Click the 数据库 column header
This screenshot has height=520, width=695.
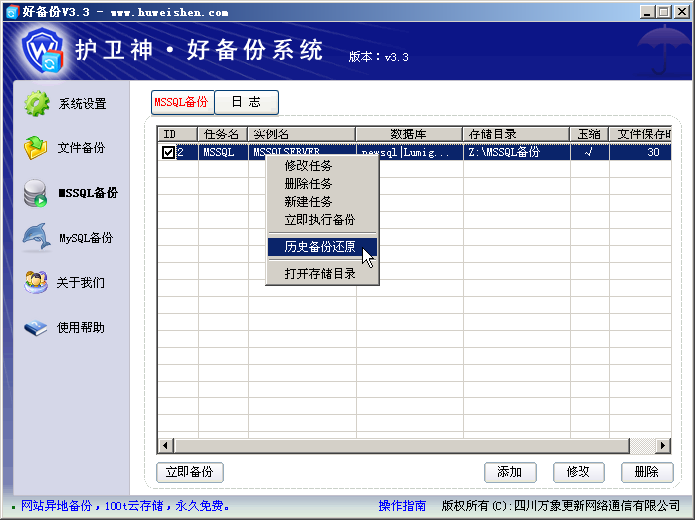click(409, 134)
